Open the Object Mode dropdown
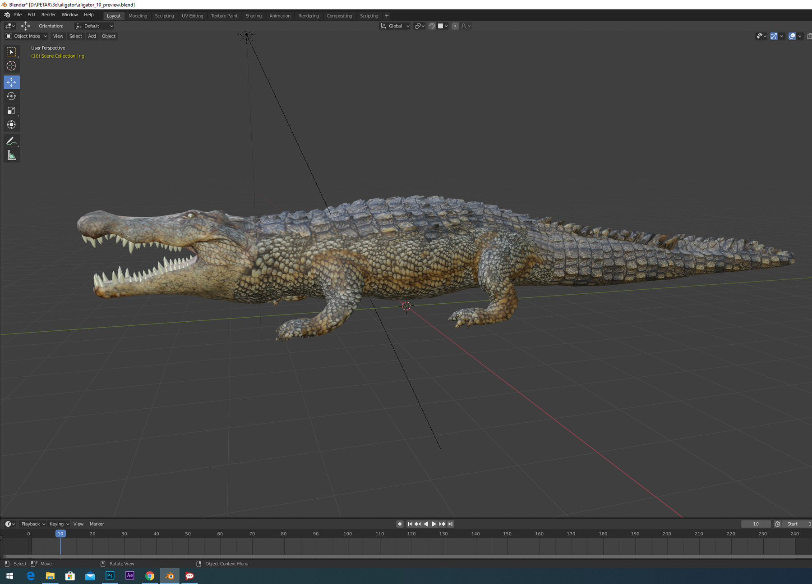The height and width of the screenshot is (584, 812). 26,36
